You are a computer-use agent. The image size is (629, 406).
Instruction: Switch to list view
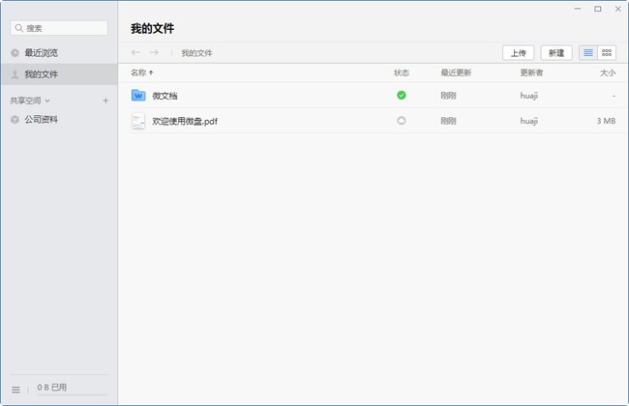point(588,53)
